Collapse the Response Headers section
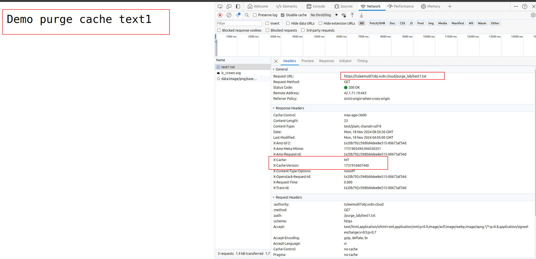The width and height of the screenshot is (536, 259). (274, 108)
